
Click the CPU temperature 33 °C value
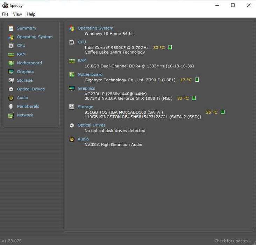159,48
